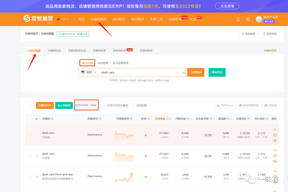Click bar chart icon in highlighted dash cam row
The width and height of the screenshot is (288, 192).
pos(275,129)
